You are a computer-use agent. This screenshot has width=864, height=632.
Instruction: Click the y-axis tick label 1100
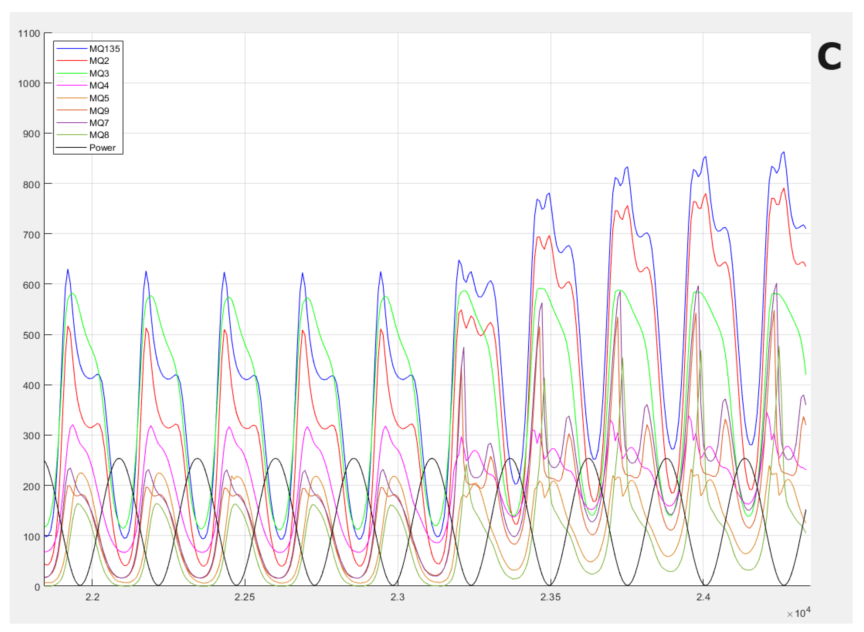click(x=29, y=34)
